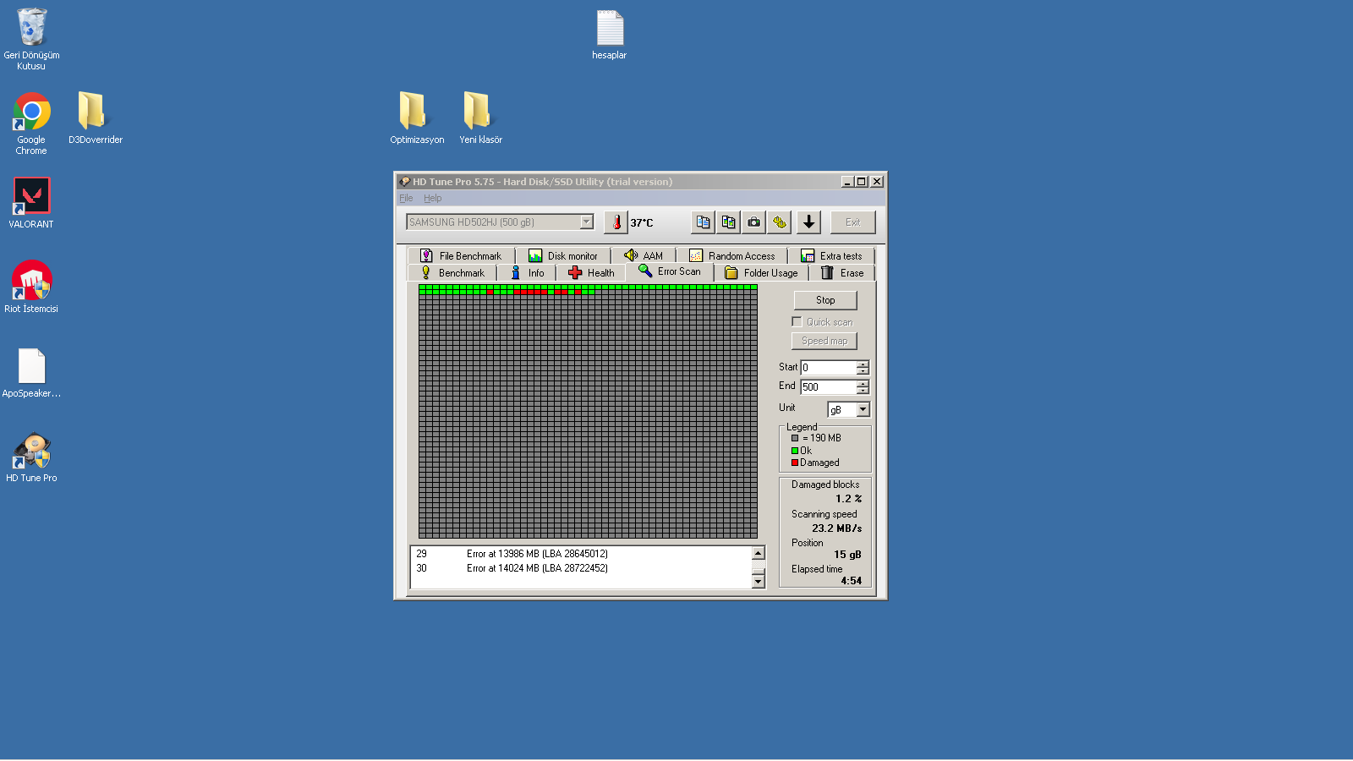This screenshot has height=761, width=1353.
Task: Select the VALORANT desktop shortcut
Action: pyautogui.click(x=31, y=203)
